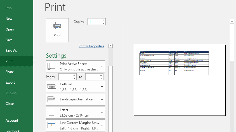Viewport: 236px width, 132px height.
Task: Click the Collated pages icon
Action: coord(51,87)
